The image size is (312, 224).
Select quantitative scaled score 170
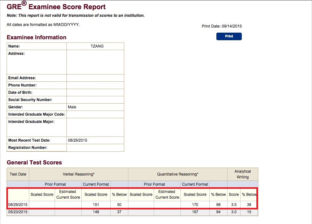[x=195, y=205]
